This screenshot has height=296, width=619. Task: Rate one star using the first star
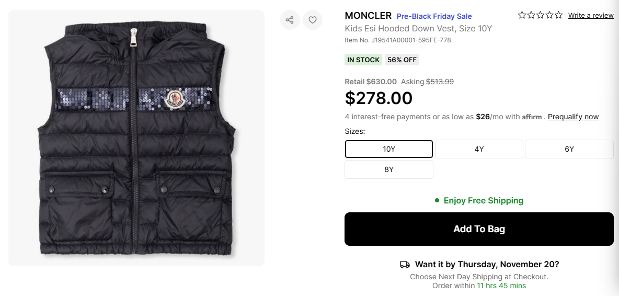[x=522, y=15]
